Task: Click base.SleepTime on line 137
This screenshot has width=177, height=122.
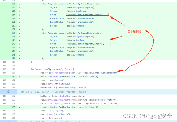Action: tap(76, 26)
